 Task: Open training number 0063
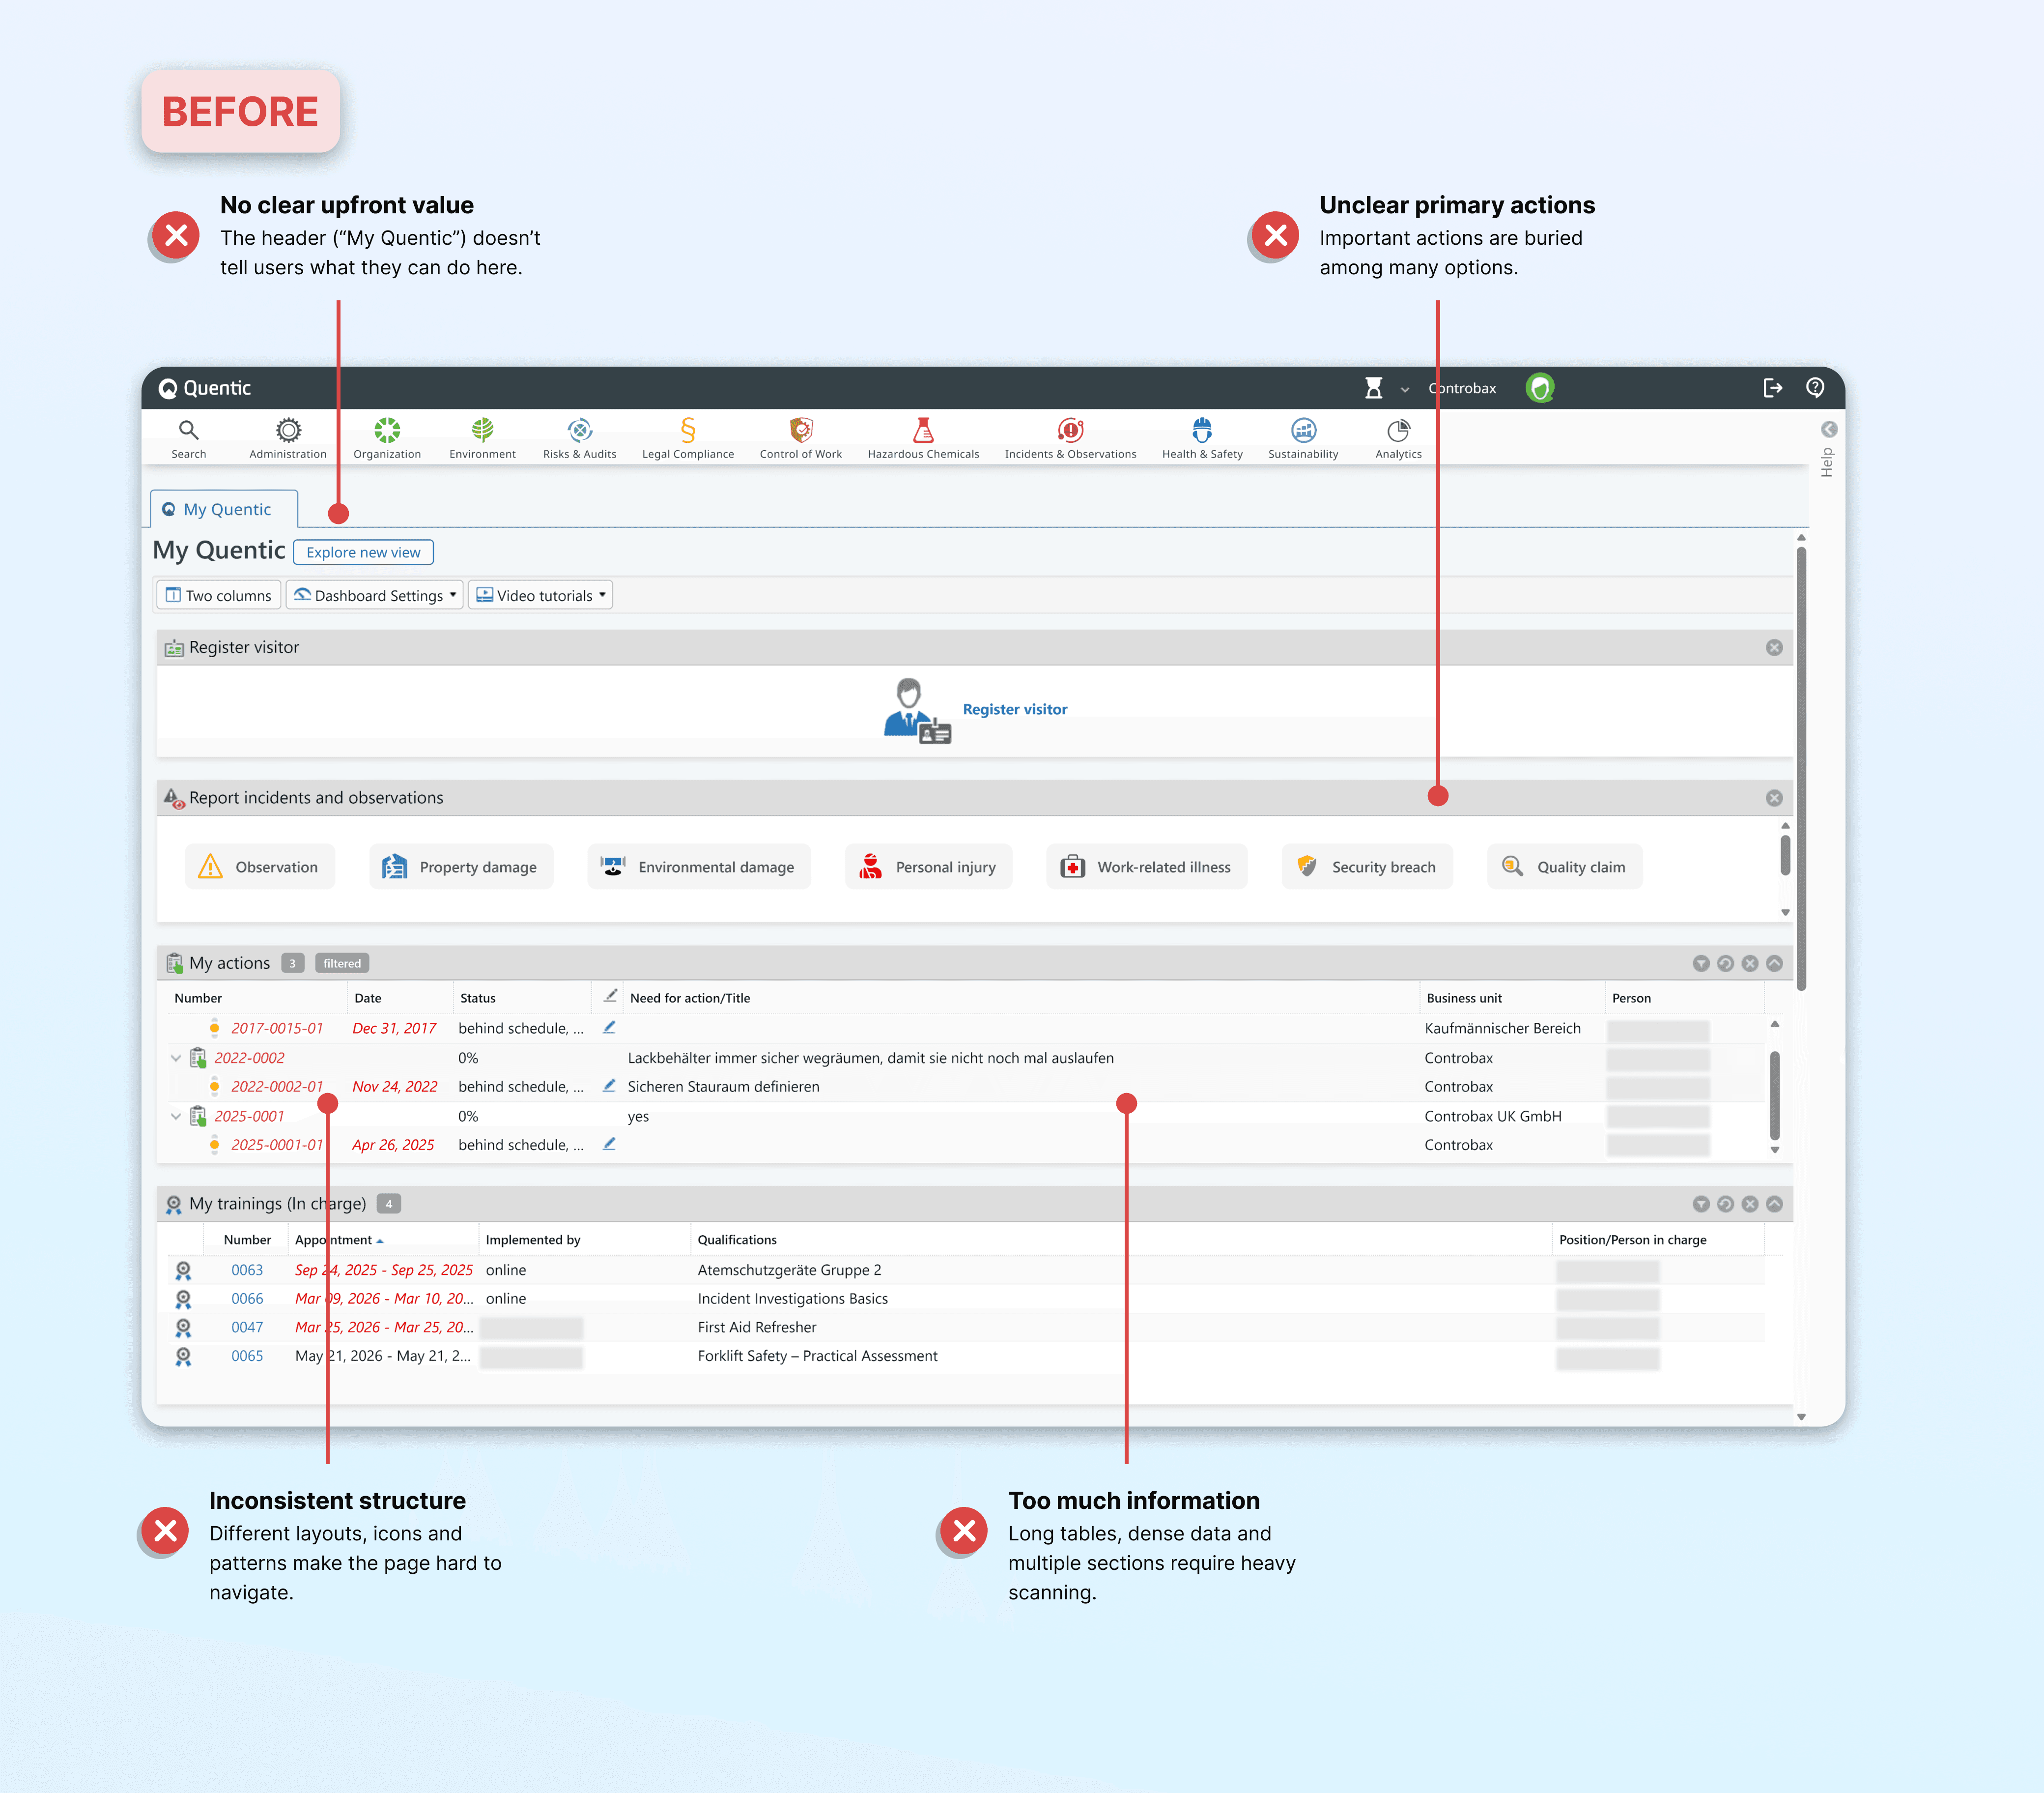(247, 1270)
